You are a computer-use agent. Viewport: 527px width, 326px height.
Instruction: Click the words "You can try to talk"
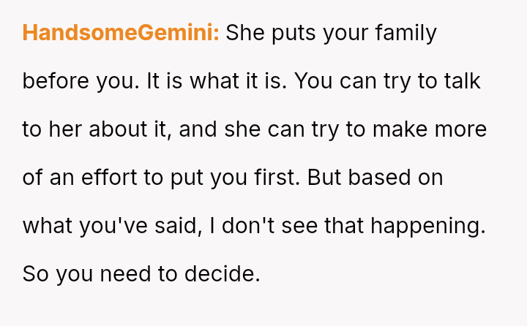click(x=389, y=81)
